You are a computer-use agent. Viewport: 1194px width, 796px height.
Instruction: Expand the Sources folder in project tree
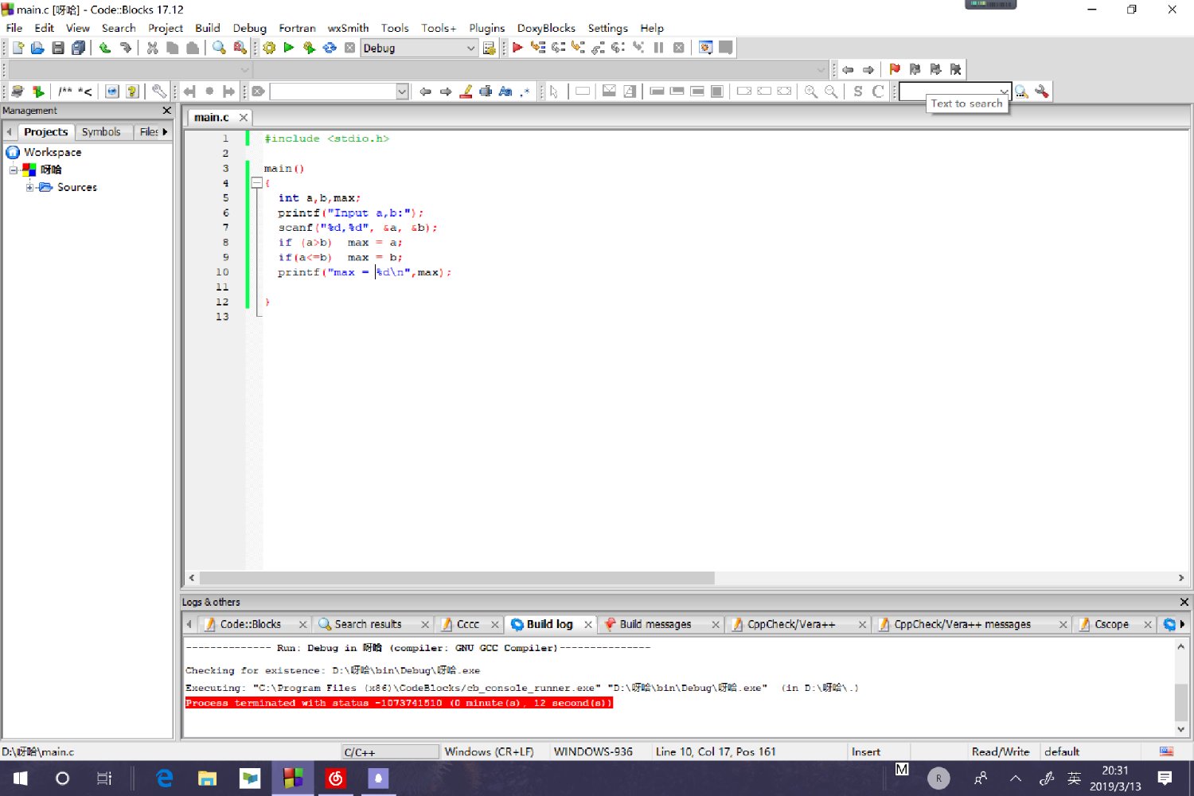pyautogui.click(x=29, y=187)
